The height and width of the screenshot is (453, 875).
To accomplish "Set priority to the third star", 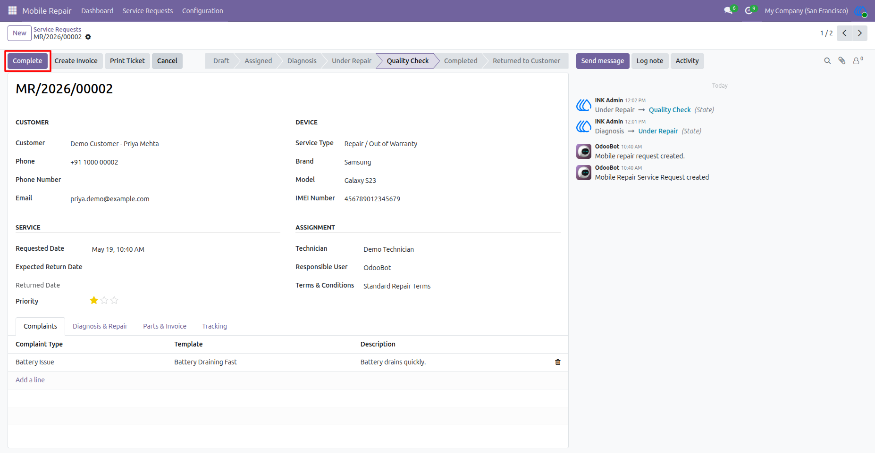I will pyautogui.click(x=114, y=300).
